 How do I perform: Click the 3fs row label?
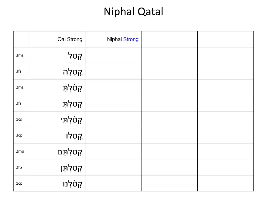(19, 71)
